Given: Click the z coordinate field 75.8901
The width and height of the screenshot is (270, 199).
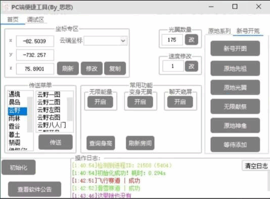Looking at the screenshot, I should click(35, 69).
